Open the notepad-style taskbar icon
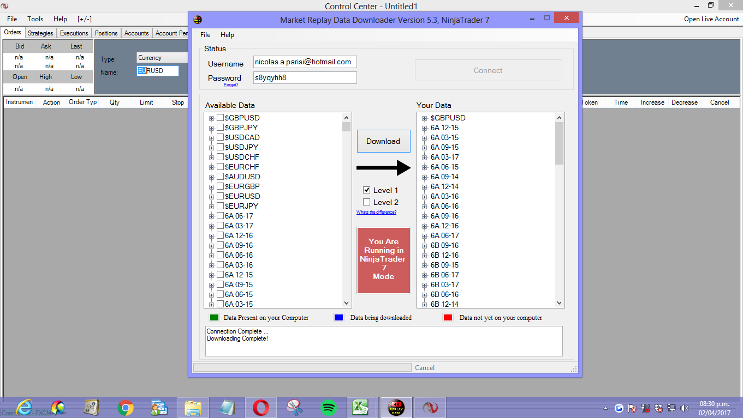743x418 pixels. 227,407
